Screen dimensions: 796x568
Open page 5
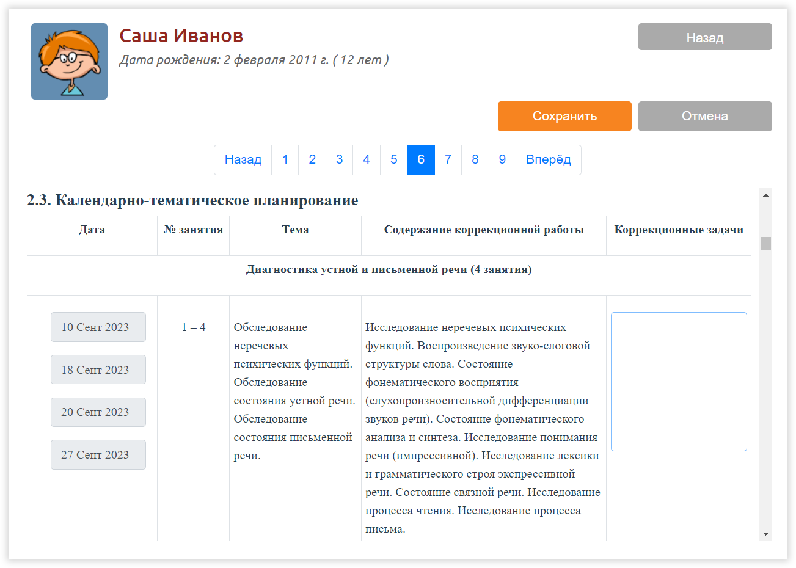(x=393, y=160)
